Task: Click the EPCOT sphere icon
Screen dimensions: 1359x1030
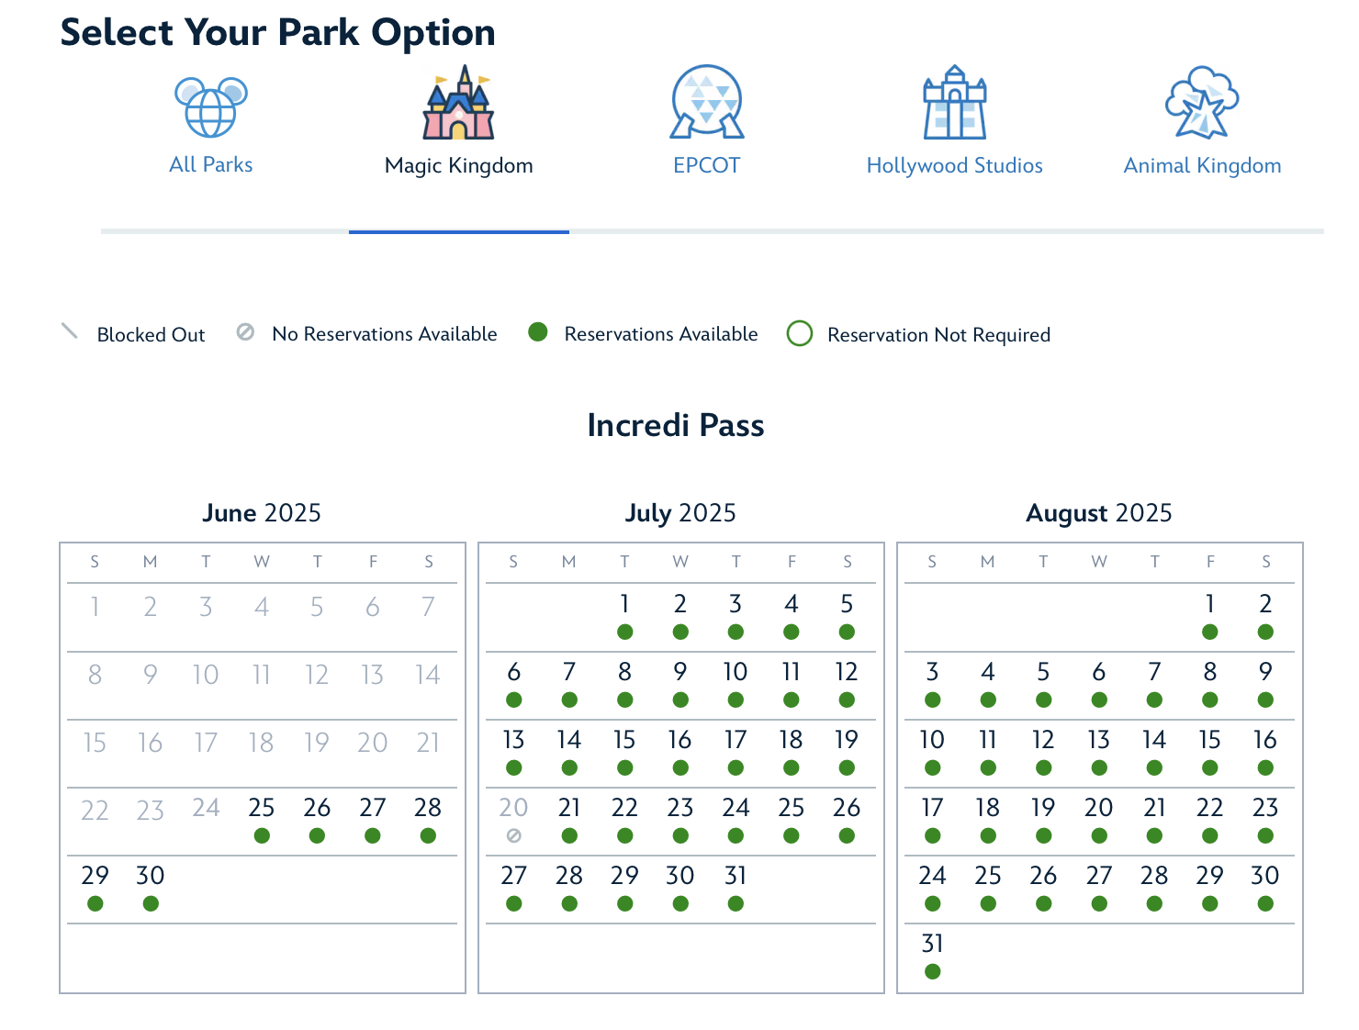Action: point(706,102)
